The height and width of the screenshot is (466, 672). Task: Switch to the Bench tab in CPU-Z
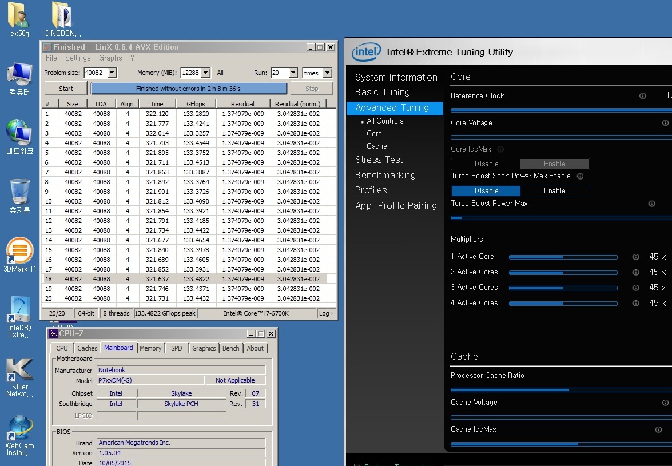[230, 348]
